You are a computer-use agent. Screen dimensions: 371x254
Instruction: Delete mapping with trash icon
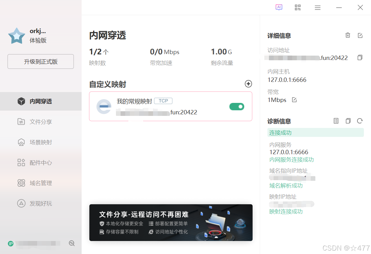click(348, 35)
